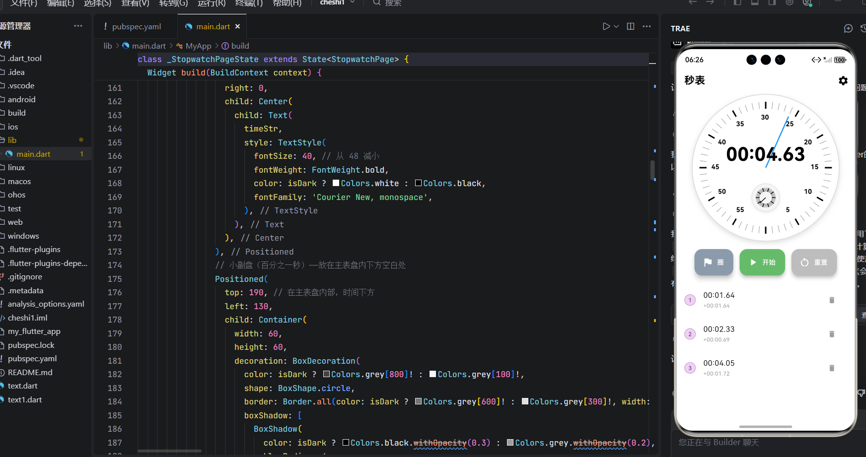Image resolution: width=866 pixels, height=457 pixels.
Task: Open analysis_options.yaml in explorer
Action: point(46,304)
